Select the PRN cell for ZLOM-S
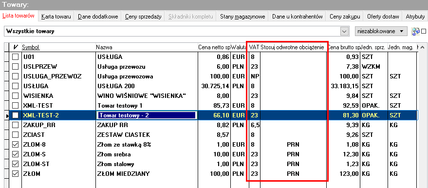The width and height of the screenshot is (428, 188). click(293, 154)
